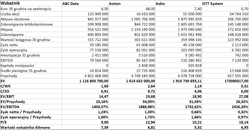Click the Liczba akcji row label

(x=10, y=14)
